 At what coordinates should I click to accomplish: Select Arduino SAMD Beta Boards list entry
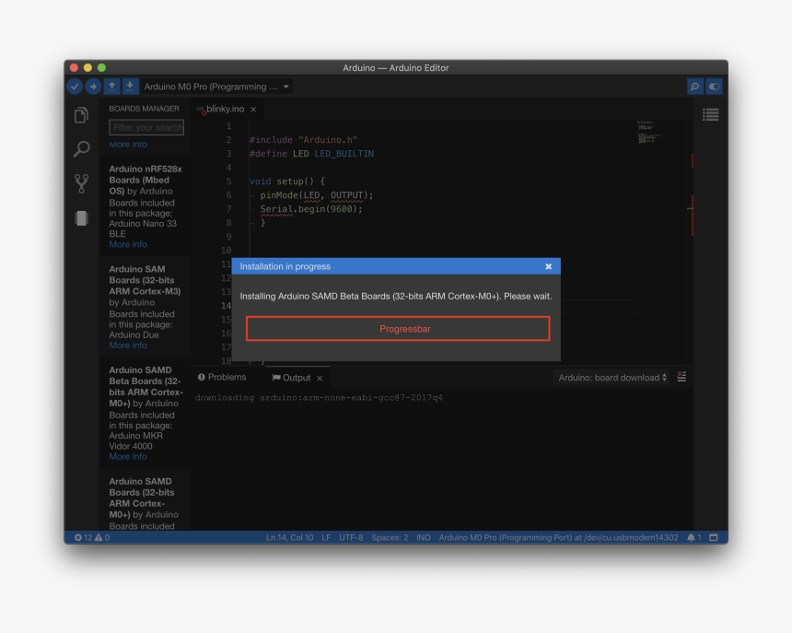[x=146, y=413]
